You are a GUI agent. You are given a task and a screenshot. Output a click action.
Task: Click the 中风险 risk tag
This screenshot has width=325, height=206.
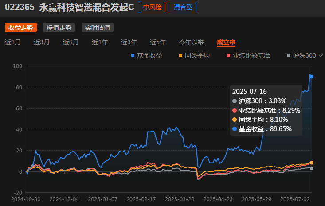coord(152,7)
